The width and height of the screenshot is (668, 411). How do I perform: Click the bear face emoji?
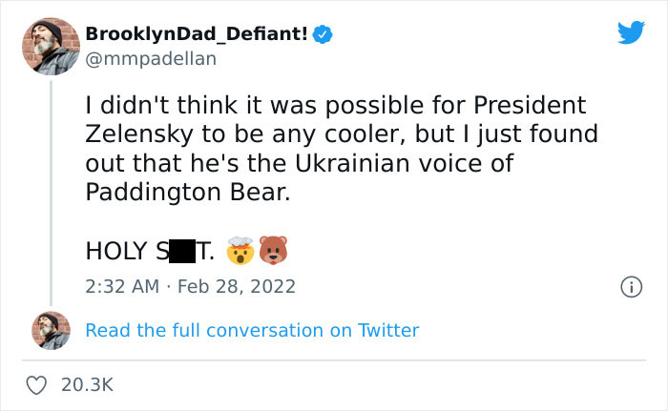pos(274,251)
